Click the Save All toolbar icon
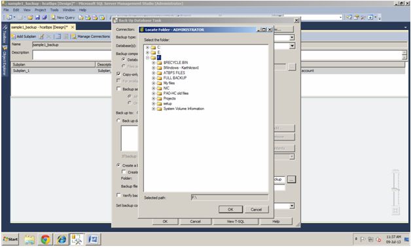Image resolution: width=411 pixels, height=248 pixels. pos(45,17)
